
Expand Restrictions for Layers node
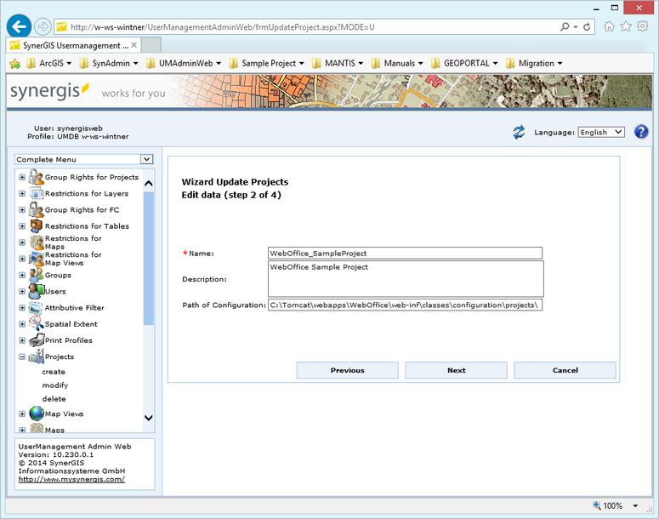point(22,193)
